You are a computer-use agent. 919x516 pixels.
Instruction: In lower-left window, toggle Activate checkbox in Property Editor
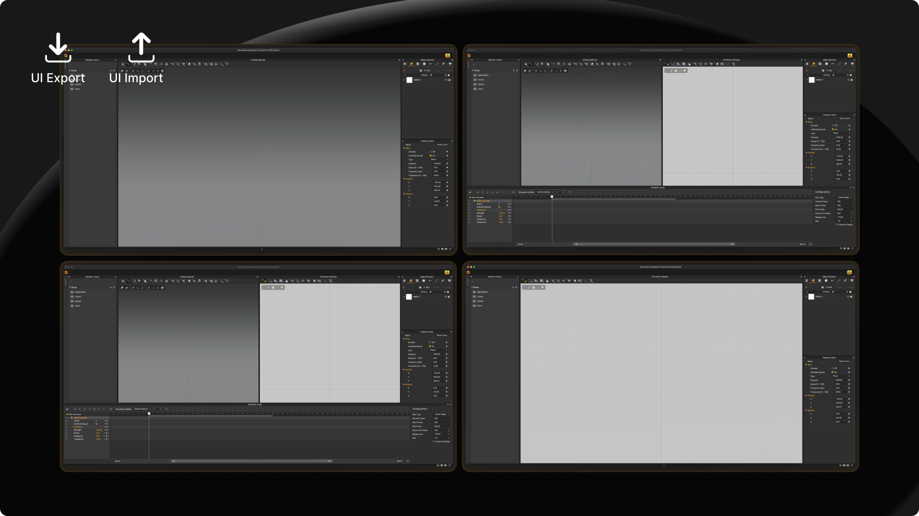430,342
